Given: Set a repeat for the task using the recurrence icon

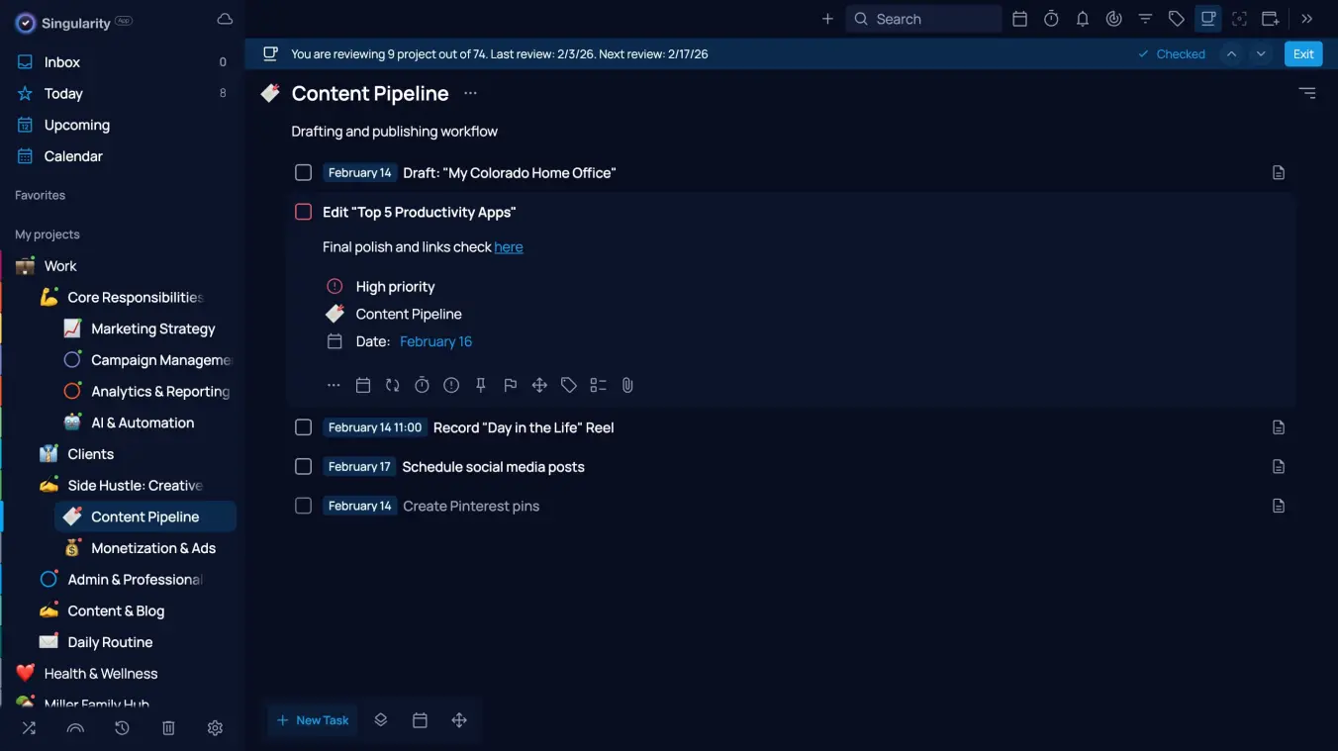Looking at the screenshot, I should pyautogui.click(x=392, y=385).
